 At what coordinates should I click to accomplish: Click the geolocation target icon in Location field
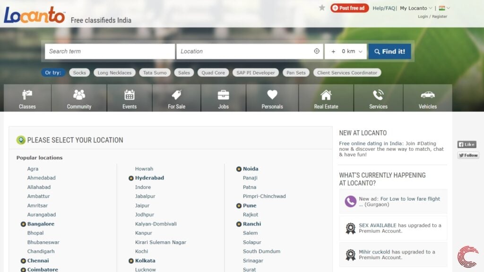click(x=317, y=51)
